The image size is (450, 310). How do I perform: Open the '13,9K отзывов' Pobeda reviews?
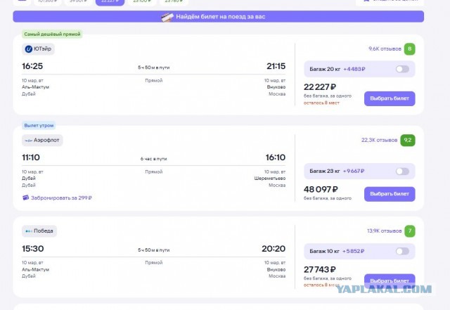click(385, 231)
